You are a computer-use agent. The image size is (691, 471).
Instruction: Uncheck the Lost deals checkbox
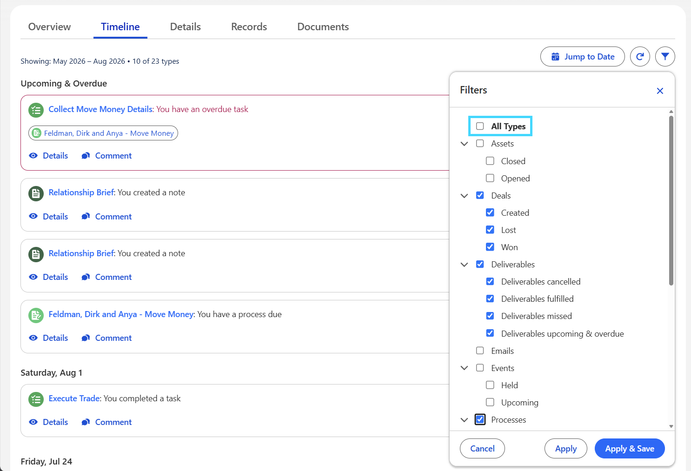click(x=490, y=230)
